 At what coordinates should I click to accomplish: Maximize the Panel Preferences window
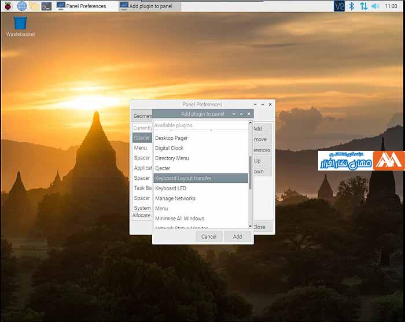[263, 105]
